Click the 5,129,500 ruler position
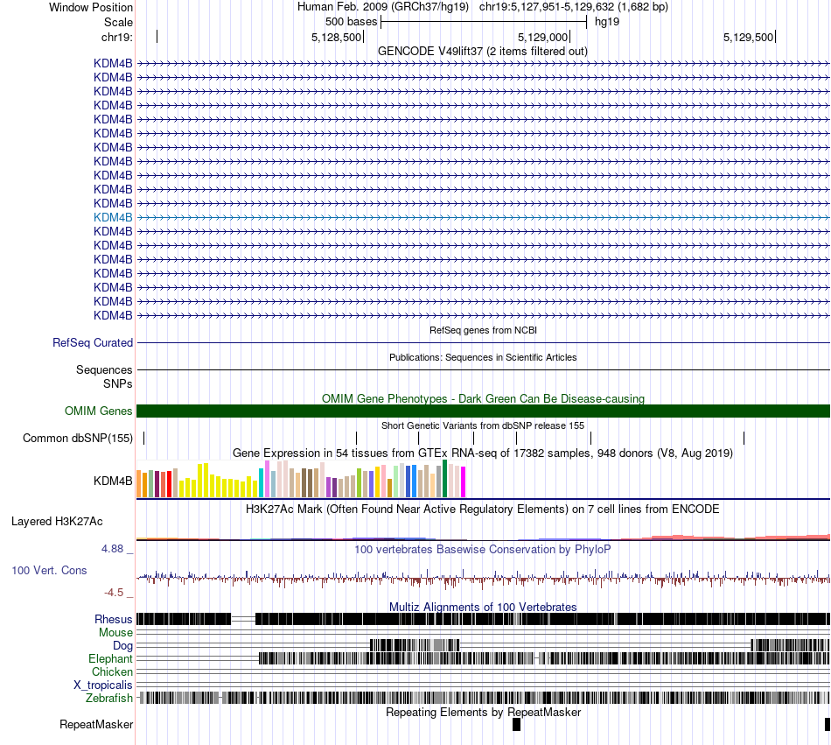This screenshot has height=745, width=831. pyautogui.click(x=748, y=37)
